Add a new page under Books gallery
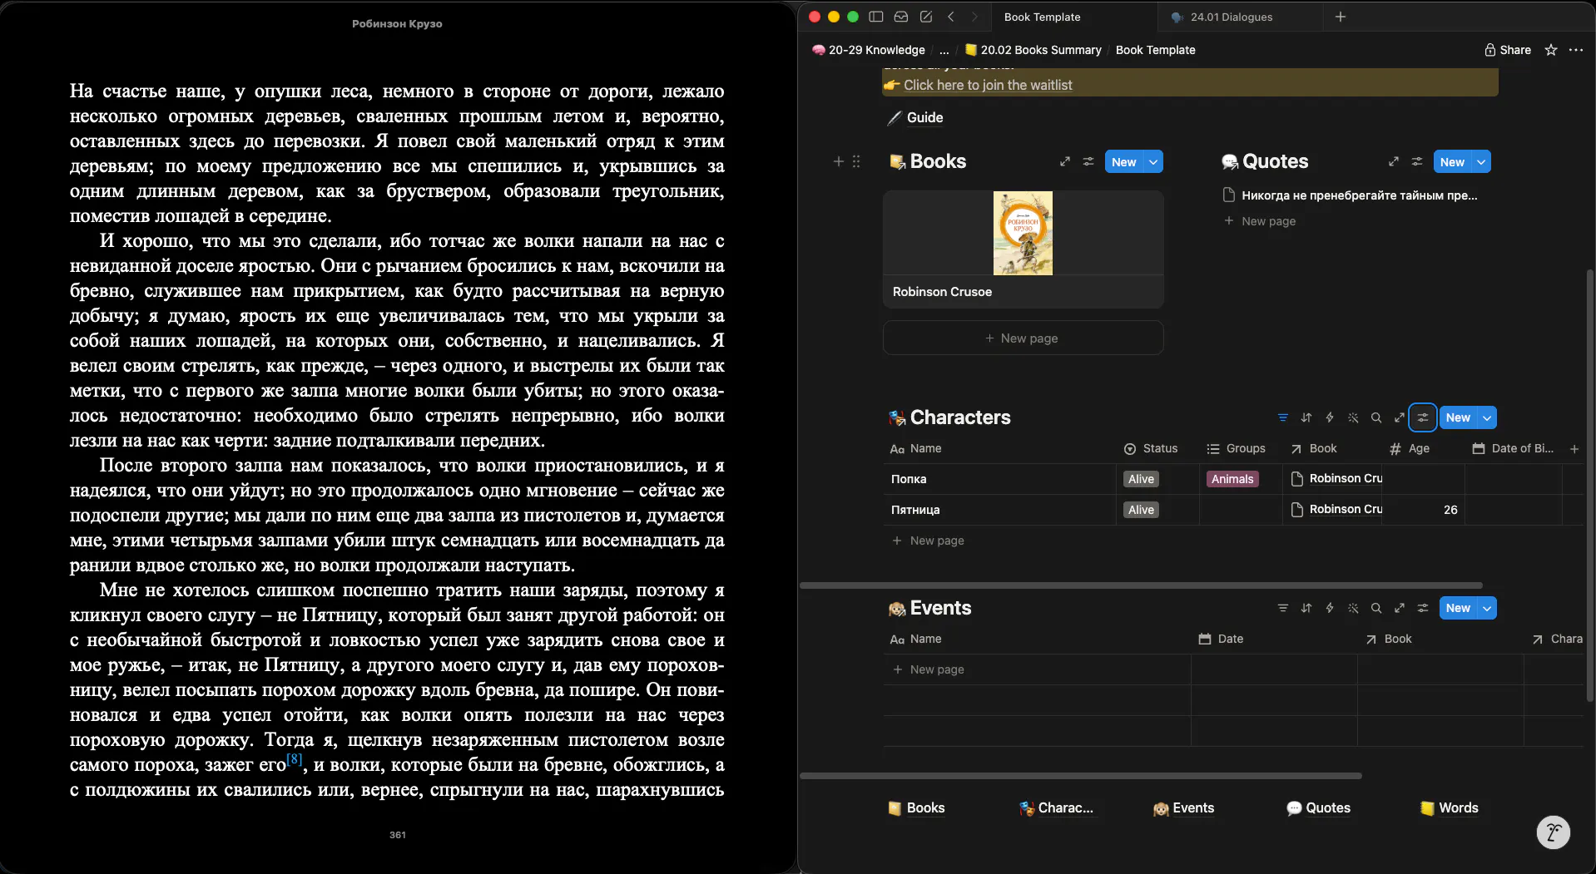This screenshot has width=1596, height=874. point(1023,338)
